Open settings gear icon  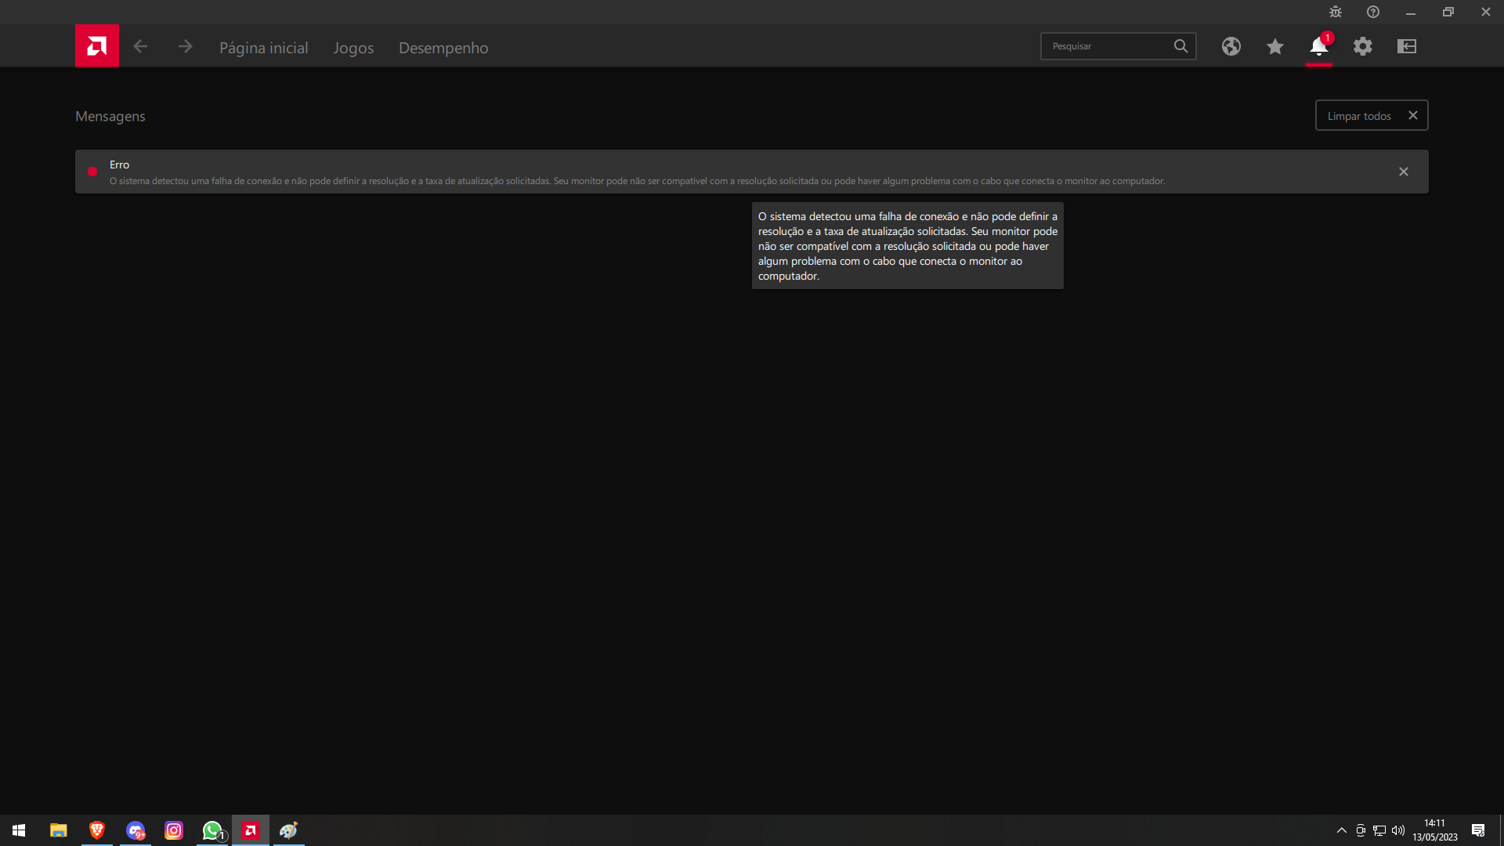point(1363,46)
